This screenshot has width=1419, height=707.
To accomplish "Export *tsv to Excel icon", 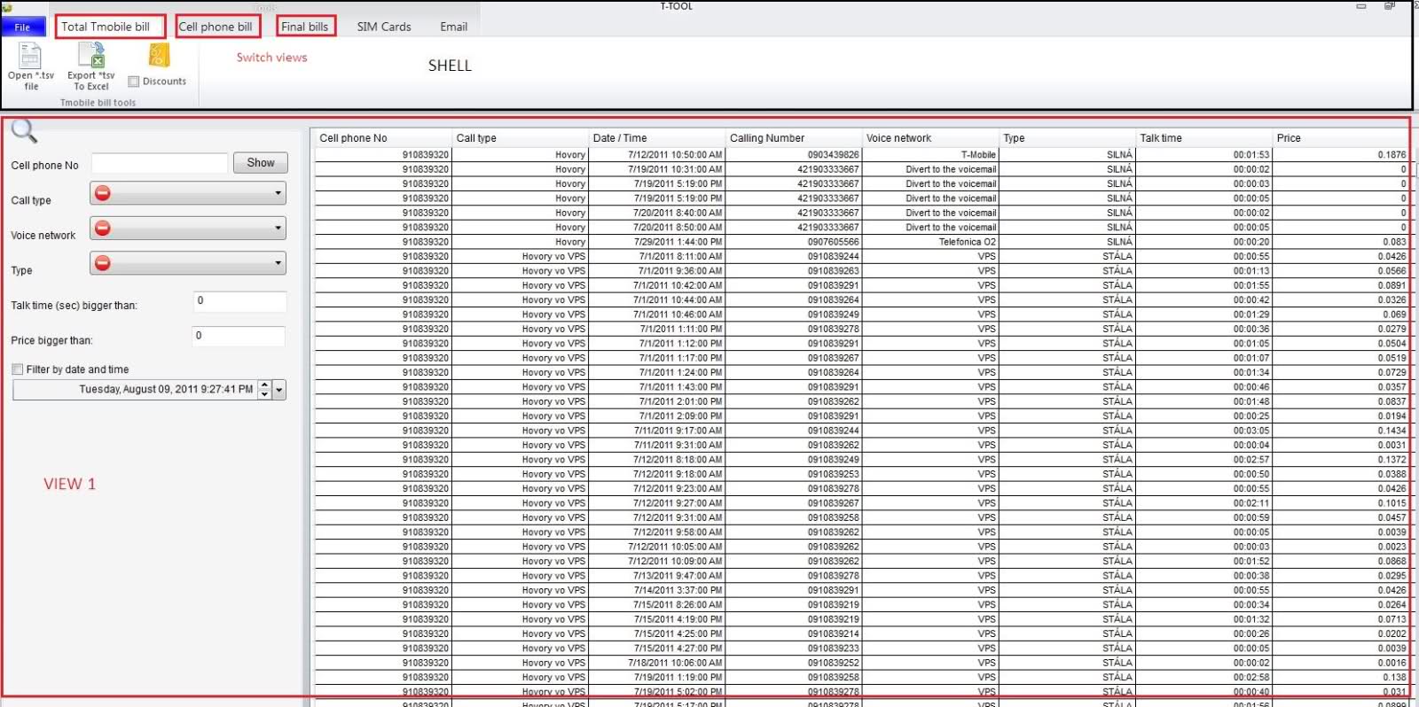I will pyautogui.click(x=91, y=56).
